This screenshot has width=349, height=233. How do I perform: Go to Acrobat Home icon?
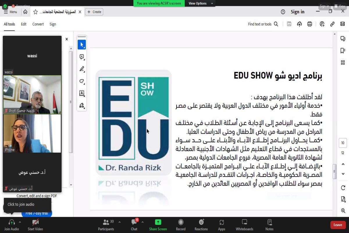tap(25, 12)
